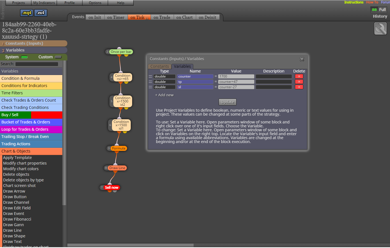390x248 pixels.
Task: Toggle the System blocks switch
Action: (x=24, y=57)
